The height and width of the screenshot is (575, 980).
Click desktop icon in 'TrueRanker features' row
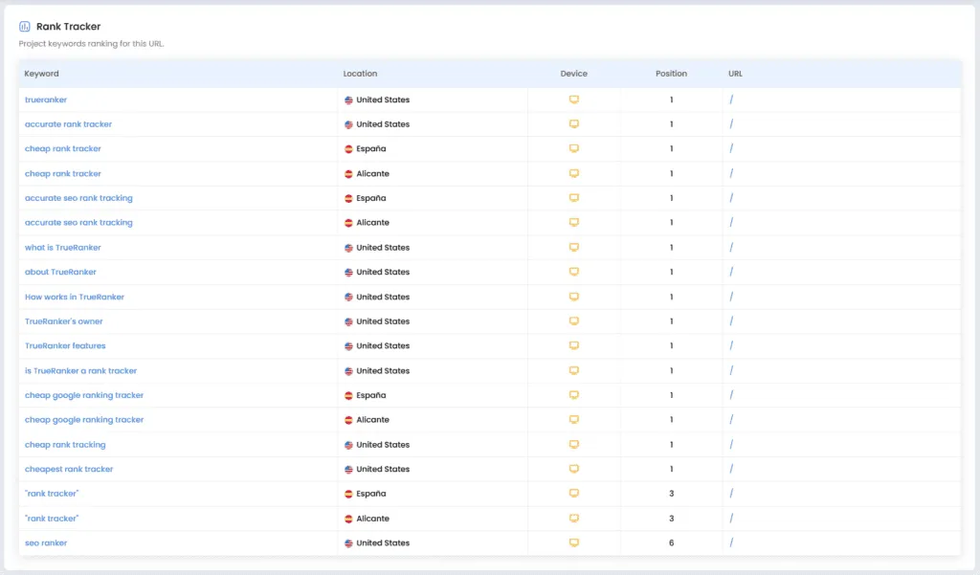pyautogui.click(x=574, y=345)
